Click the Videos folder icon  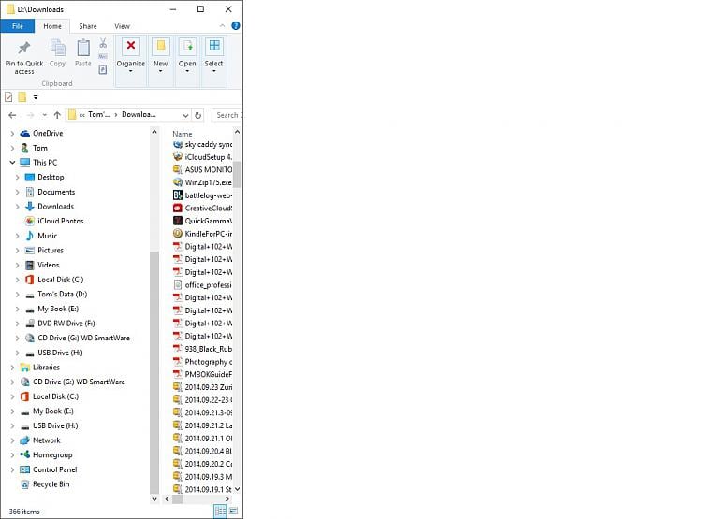click(x=30, y=265)
